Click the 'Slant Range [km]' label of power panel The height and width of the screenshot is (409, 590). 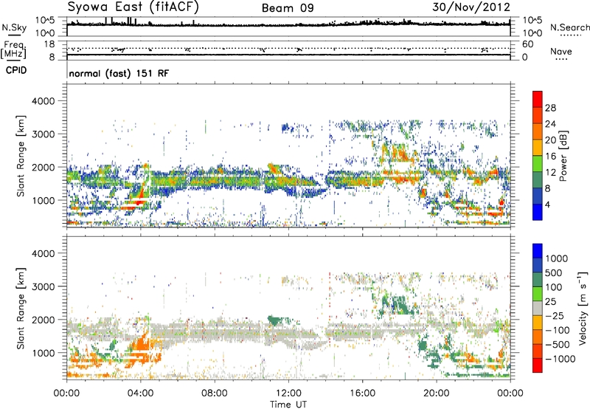21,156
